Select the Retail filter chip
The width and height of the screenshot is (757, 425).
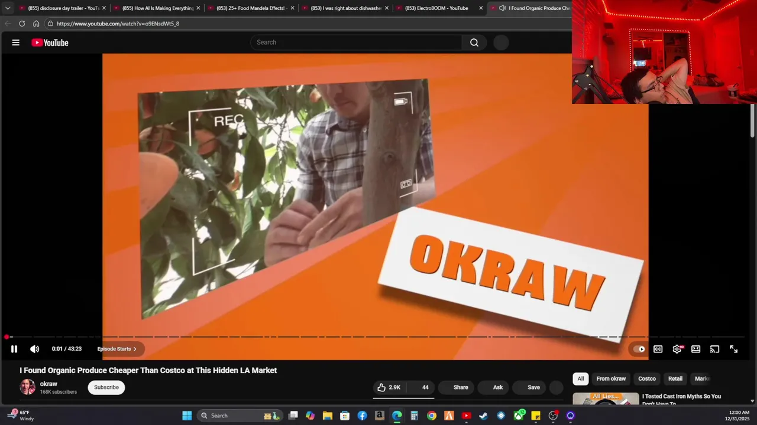(x=675, y=379)
